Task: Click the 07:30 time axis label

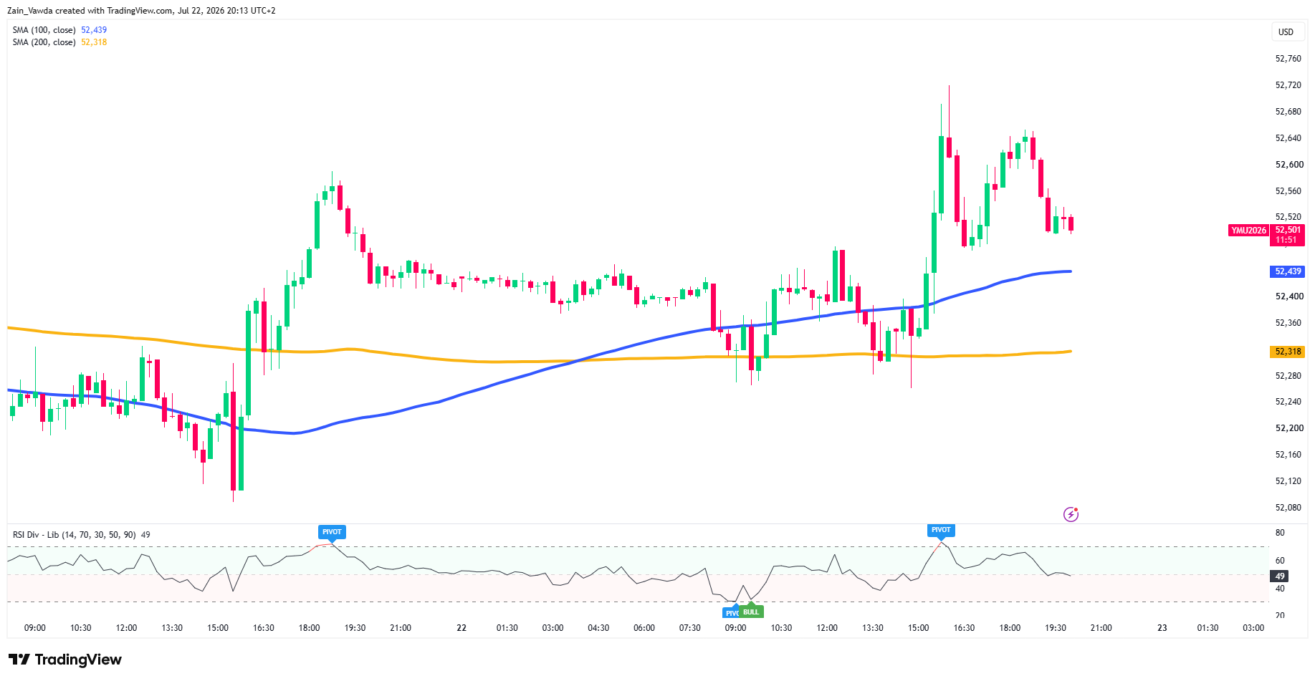Action: (690, 628)
